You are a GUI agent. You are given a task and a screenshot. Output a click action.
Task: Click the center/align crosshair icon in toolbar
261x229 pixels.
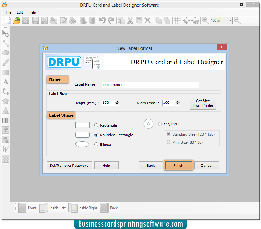click(x=186, y=21)
